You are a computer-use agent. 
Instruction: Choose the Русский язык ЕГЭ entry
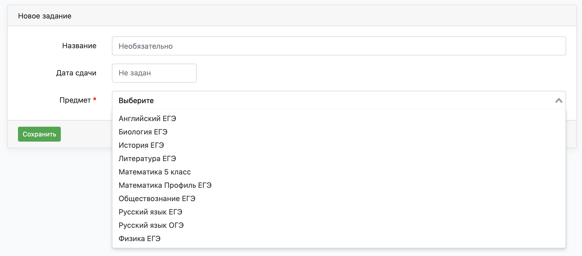[x=339, y=212]
